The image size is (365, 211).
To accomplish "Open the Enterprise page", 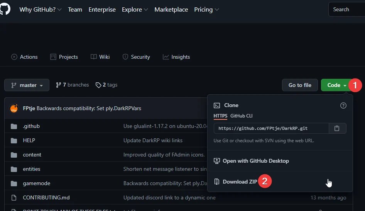I will [x=102, y=10].
